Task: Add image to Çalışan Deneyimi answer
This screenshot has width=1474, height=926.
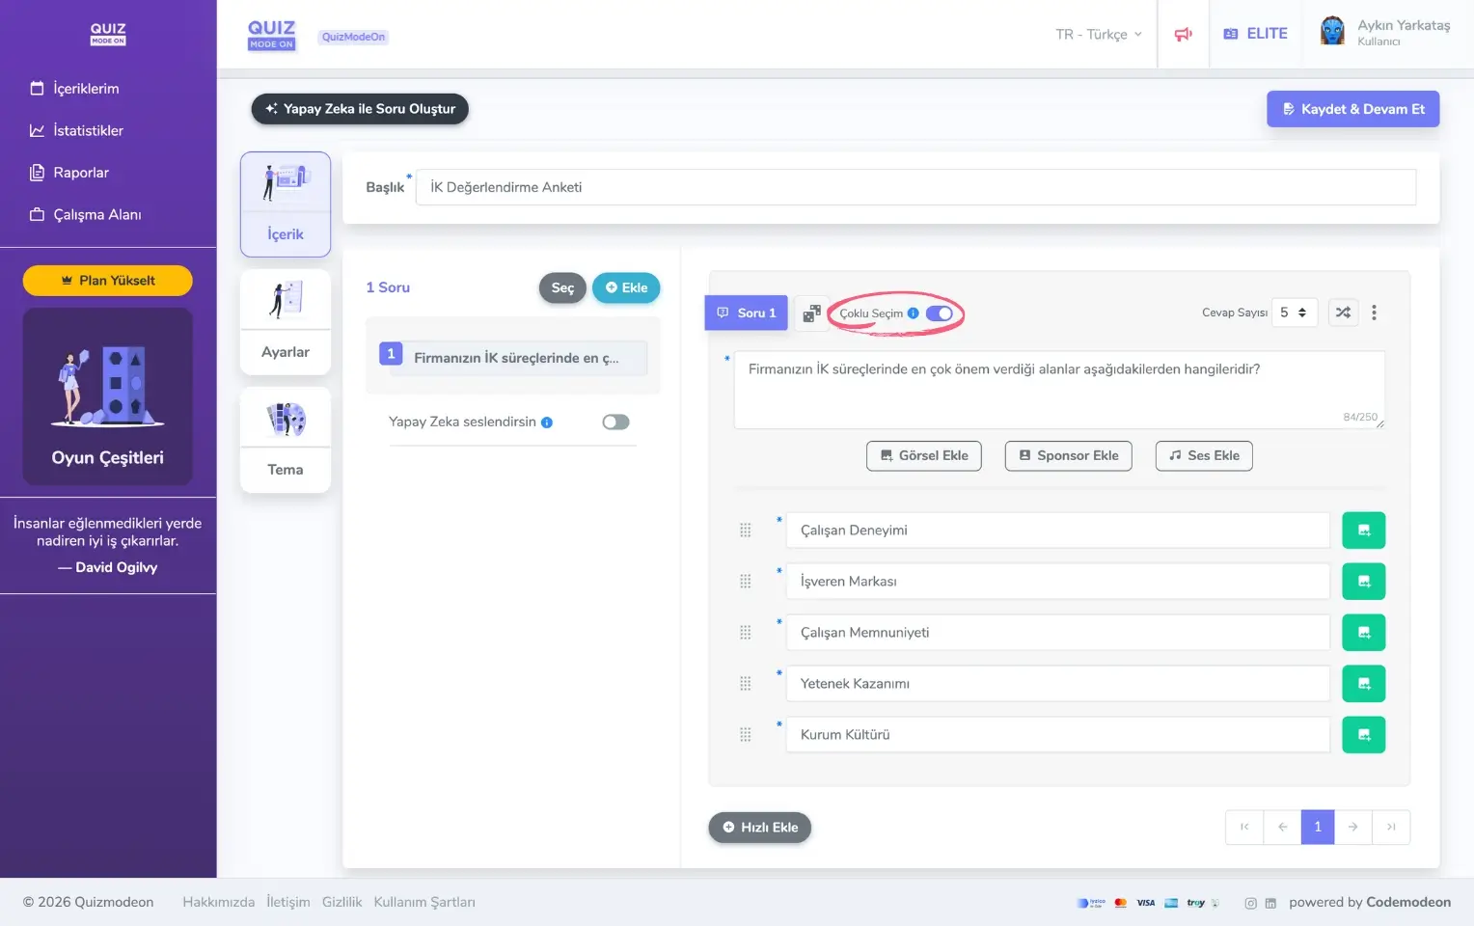Action: (1363, 531)
